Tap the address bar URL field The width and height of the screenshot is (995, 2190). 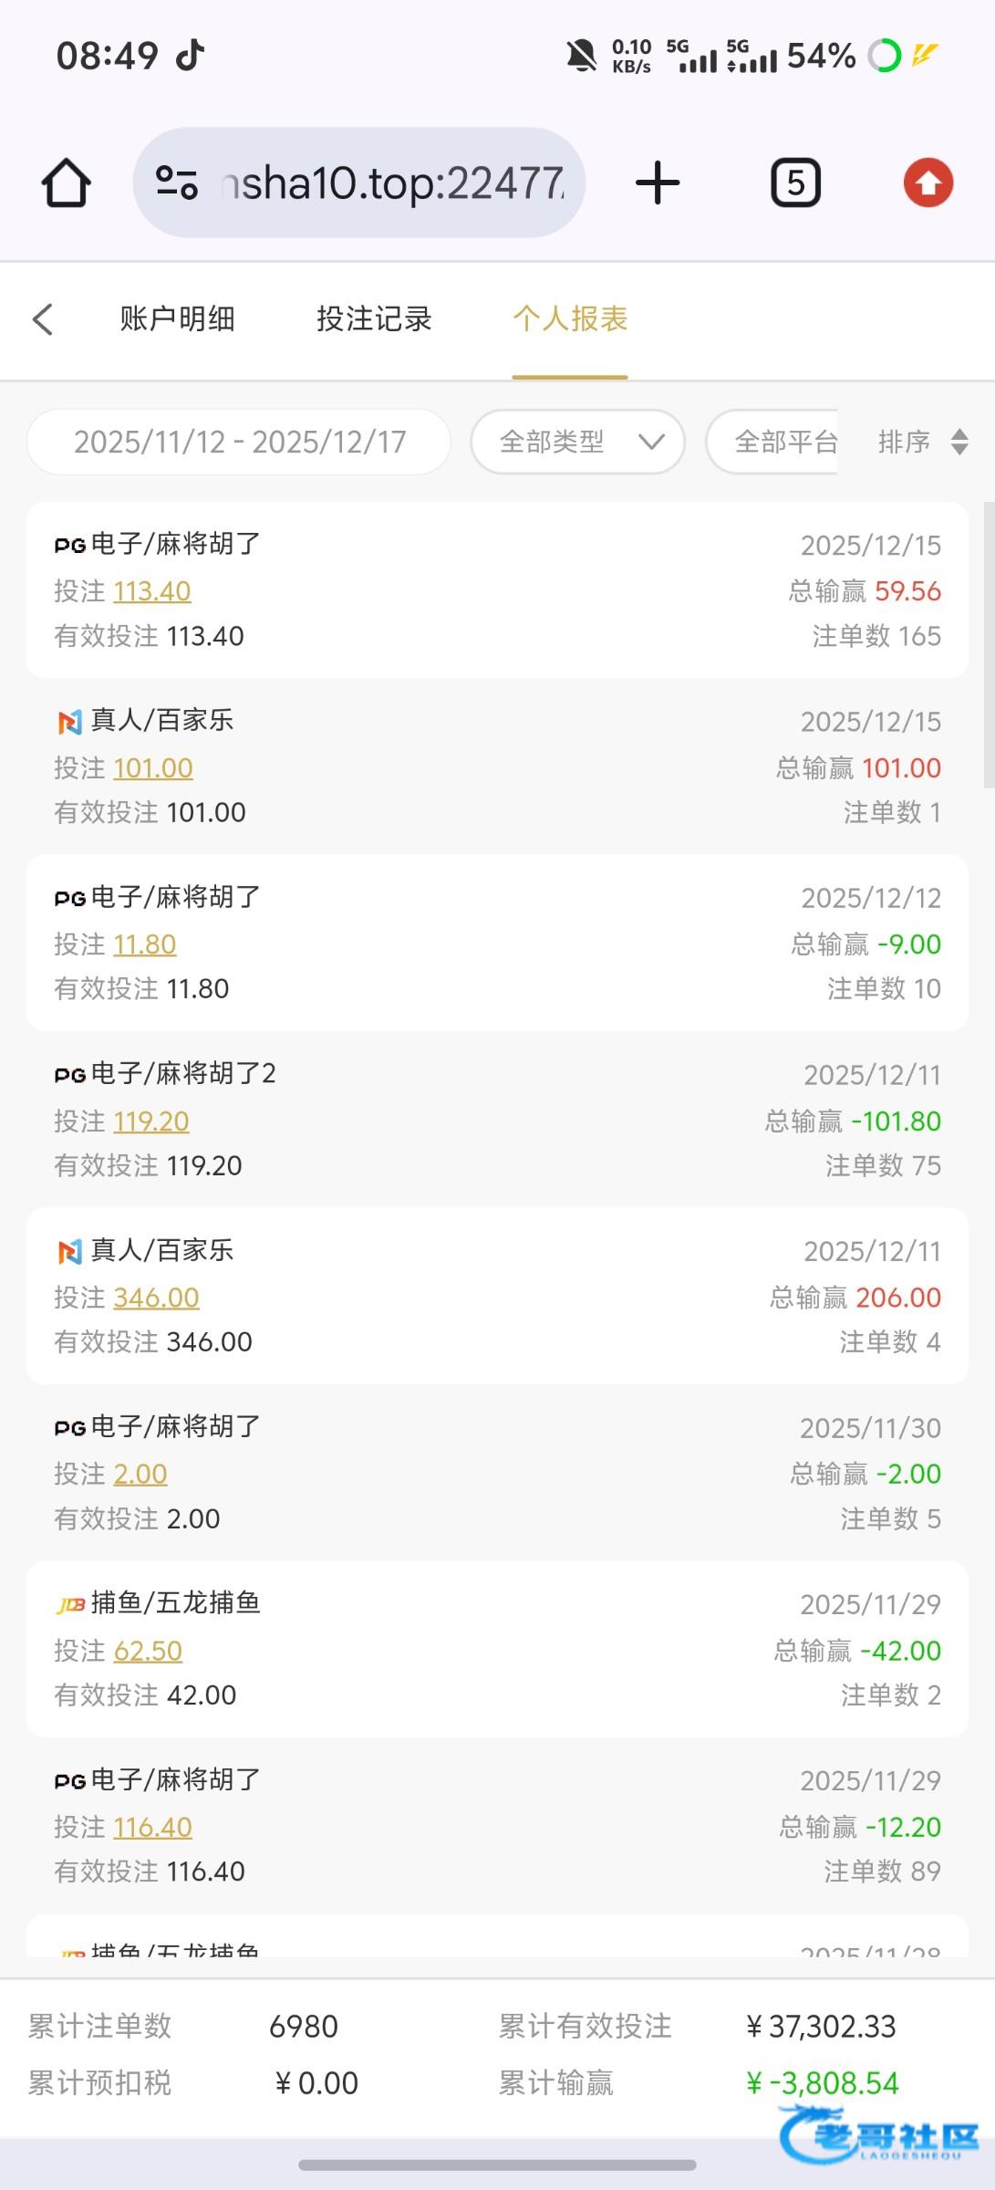[392, 182]
